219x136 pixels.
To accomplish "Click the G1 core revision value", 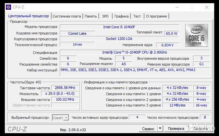I will pos(201,64).
